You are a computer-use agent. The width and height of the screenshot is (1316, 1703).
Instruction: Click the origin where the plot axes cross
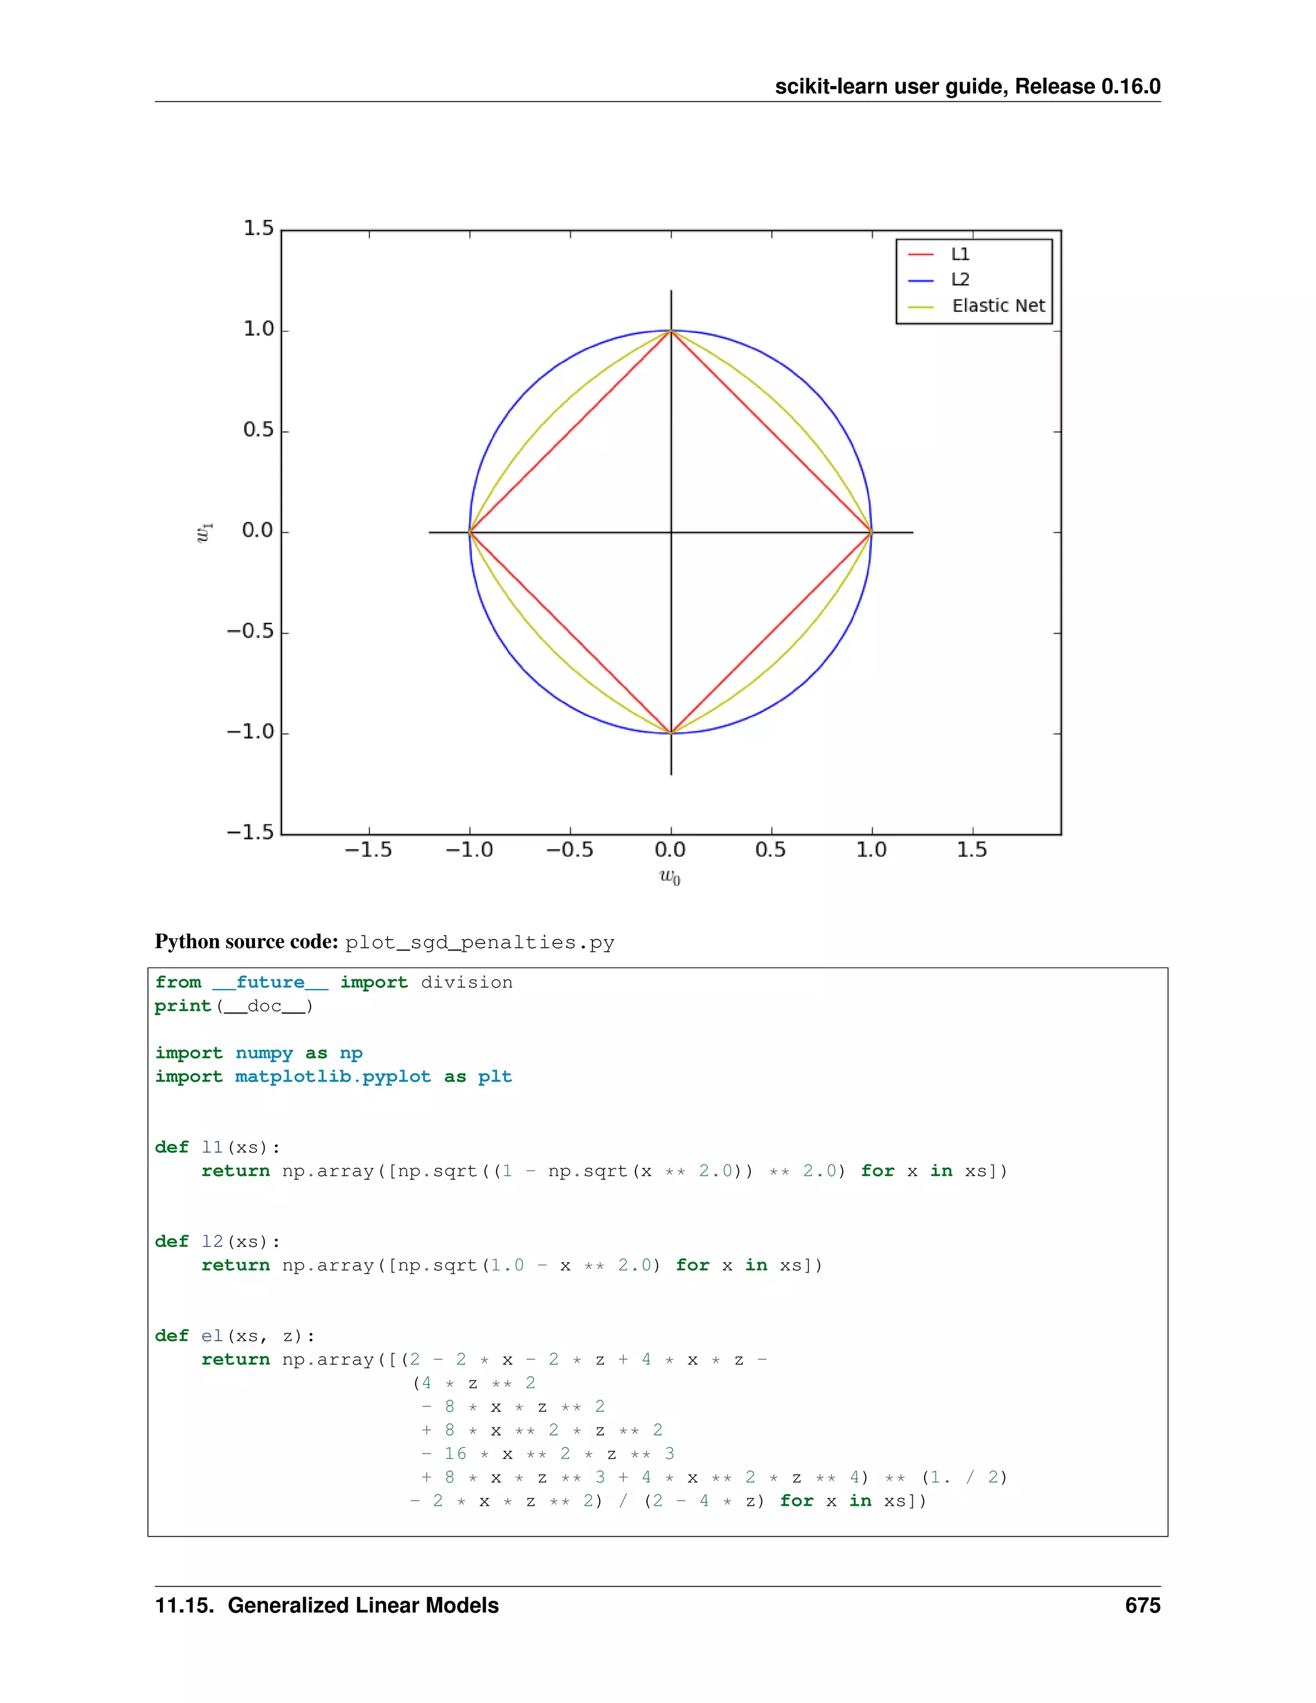pyautogui.click(x=670, y=533)
